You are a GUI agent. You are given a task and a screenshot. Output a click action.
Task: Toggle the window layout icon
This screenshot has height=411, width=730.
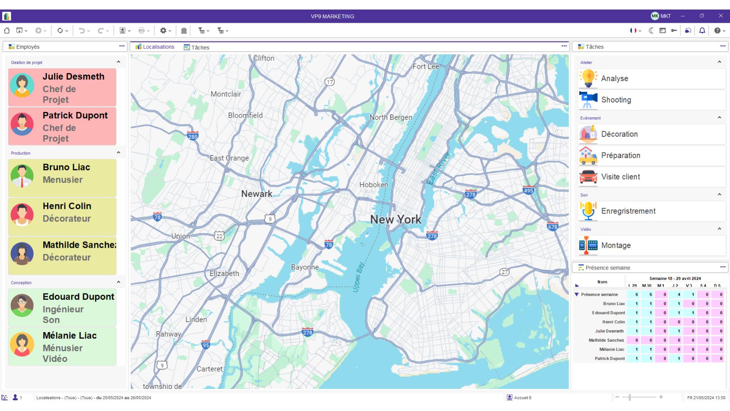click(x=663, y=30)
